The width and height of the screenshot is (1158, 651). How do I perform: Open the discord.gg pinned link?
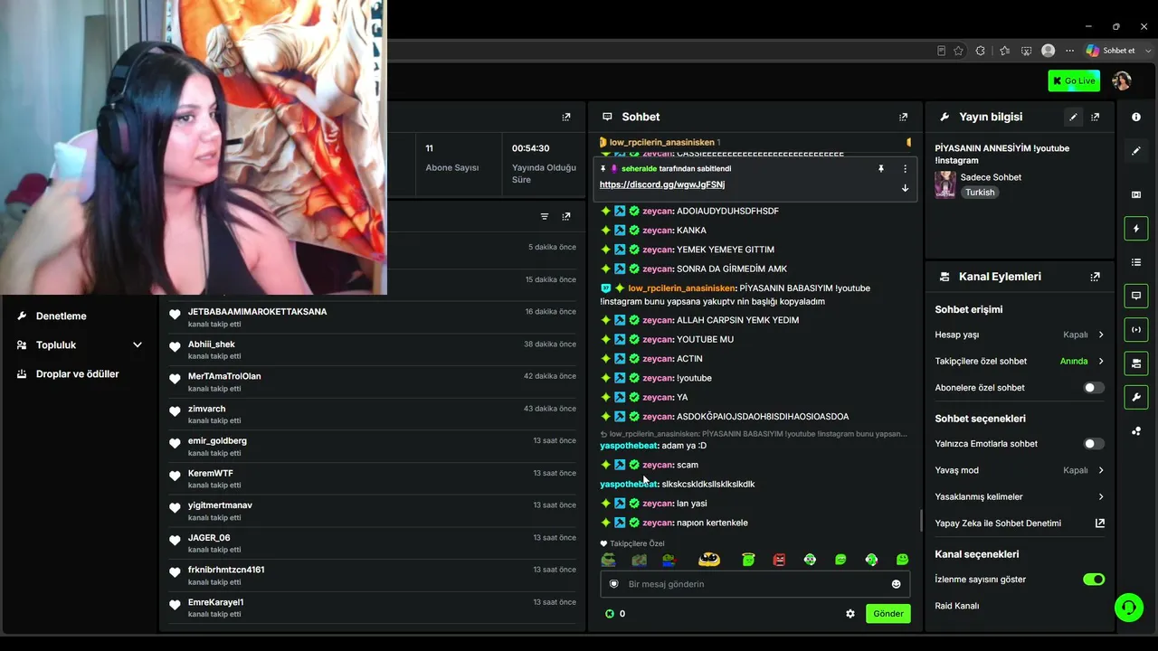pyautogui.click(x=662, y=184)
